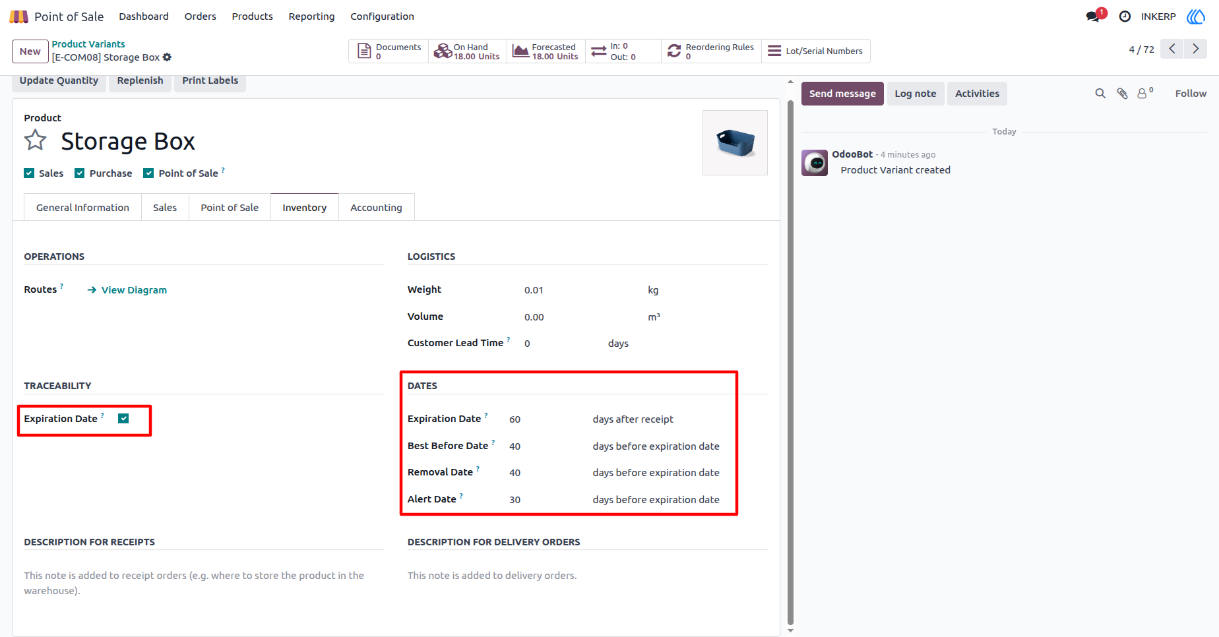This screenshot has width=1219, height=637.
Task: Open the Reporting menu
Action: click(x=311, y=16)
